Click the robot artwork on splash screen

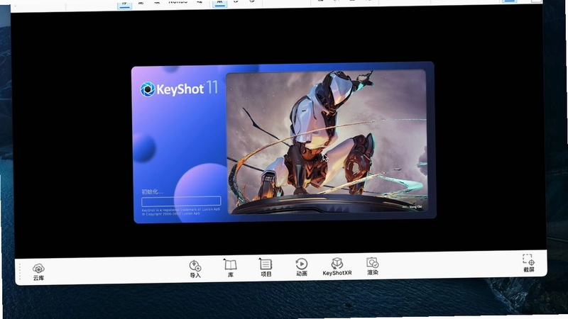tap(327, 141)
